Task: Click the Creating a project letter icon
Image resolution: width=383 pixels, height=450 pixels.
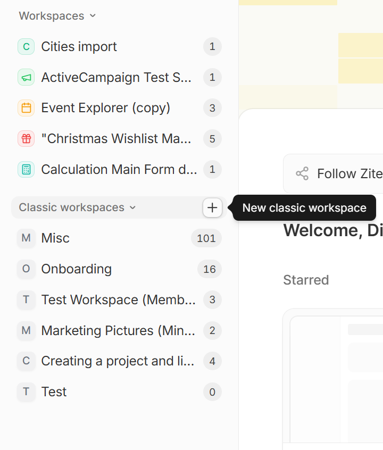Action: click(26, 361)
